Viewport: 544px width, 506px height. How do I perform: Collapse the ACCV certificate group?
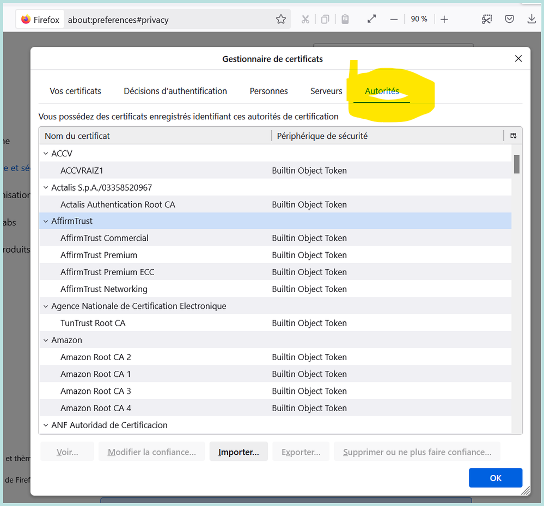tap(46, 154)
